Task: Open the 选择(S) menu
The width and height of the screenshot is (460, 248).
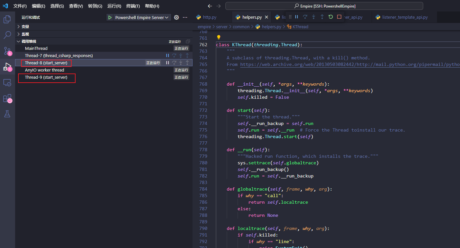Action: coord(57,6)
